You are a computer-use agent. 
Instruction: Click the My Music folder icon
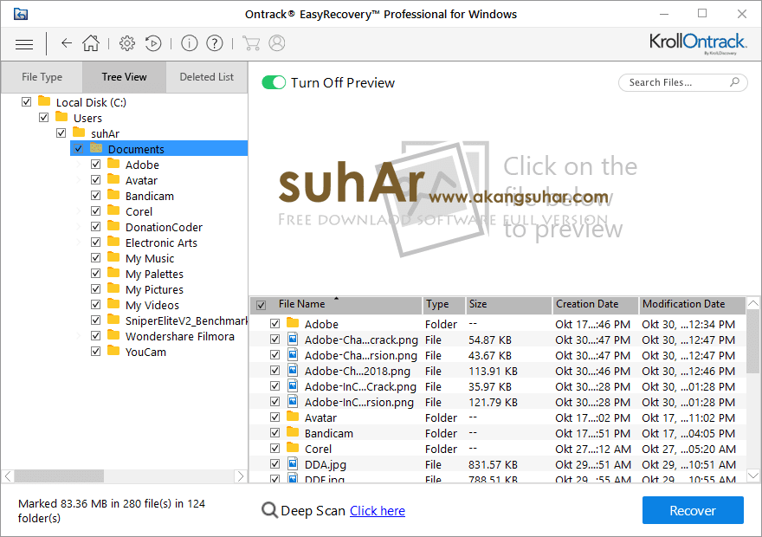113,257
